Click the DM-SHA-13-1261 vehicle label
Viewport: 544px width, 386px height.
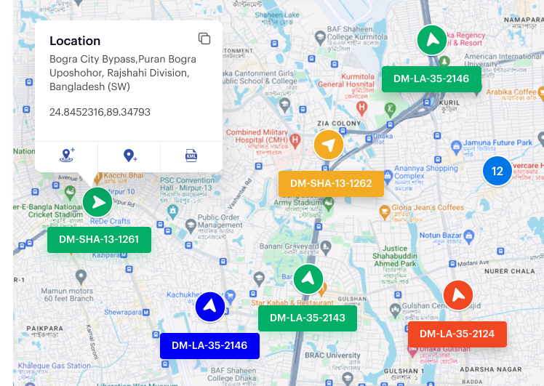(99, 240)
